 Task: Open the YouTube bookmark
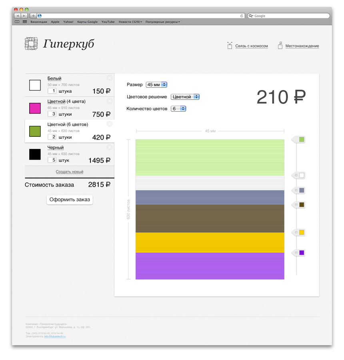click(108, 22)
